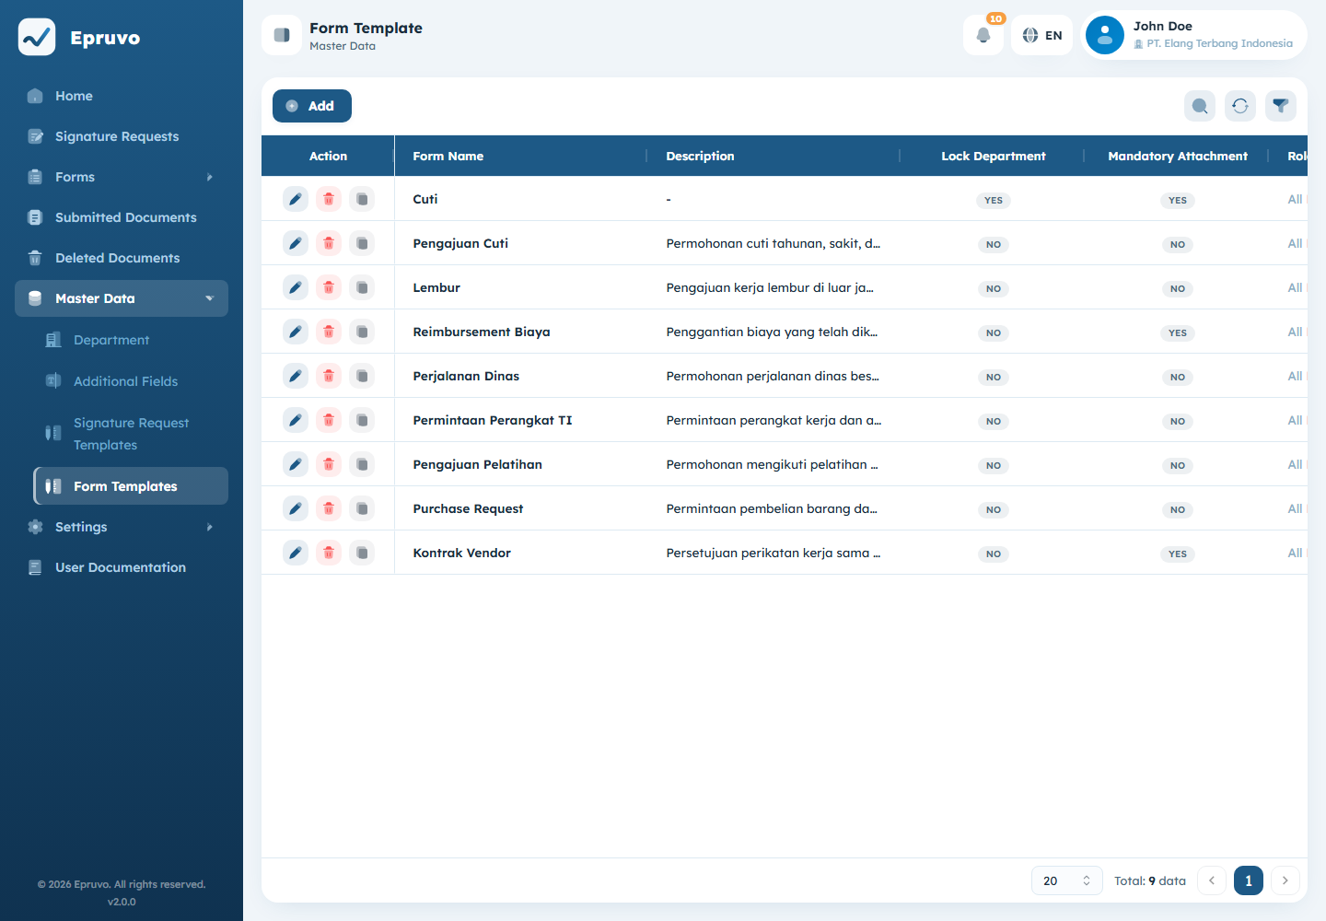Open Additional Fields page

[x=131, y=381]
